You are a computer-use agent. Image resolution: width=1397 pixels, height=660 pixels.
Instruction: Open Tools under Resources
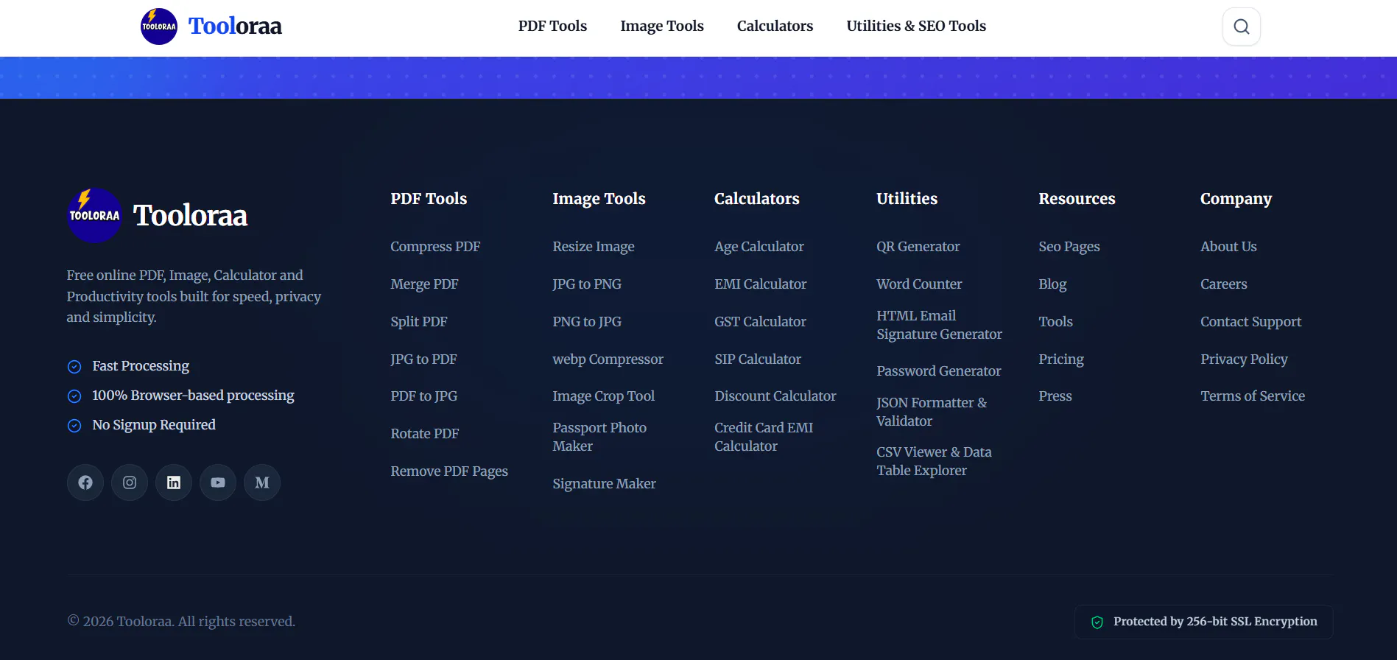1055,322
